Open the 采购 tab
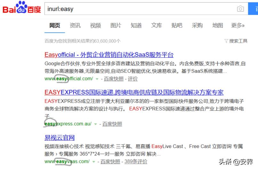 pos(197,26)
